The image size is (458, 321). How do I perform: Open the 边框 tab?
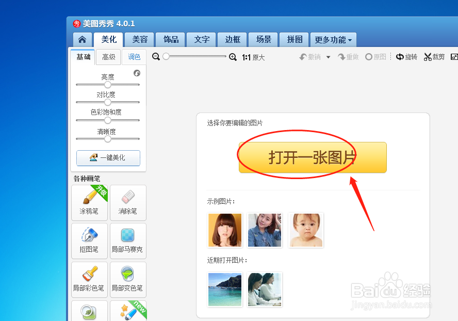pyautogui.click(x=233, y=39)
